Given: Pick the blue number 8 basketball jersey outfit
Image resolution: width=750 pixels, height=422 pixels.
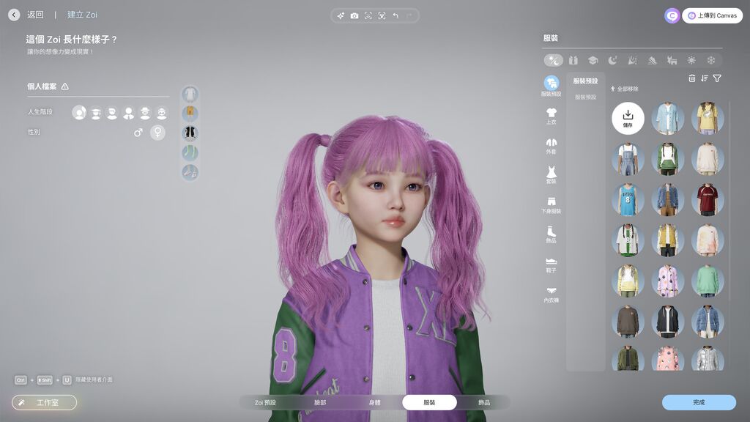Looking at the screenshot, I should coord(628,199).
